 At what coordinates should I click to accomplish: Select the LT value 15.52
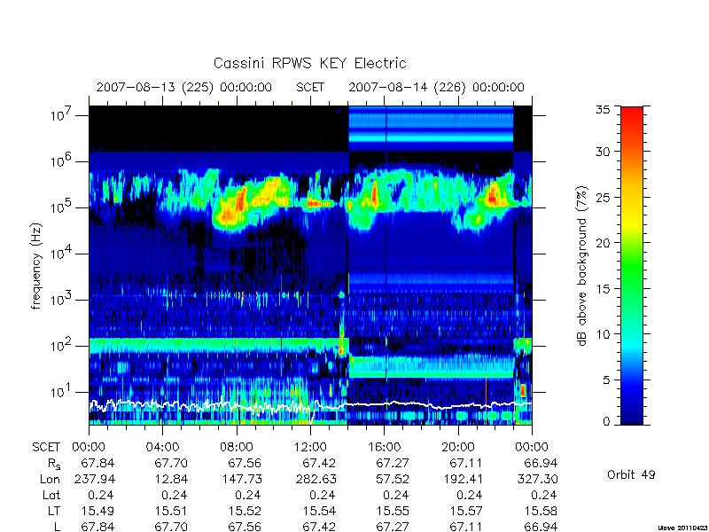[x=245, y=511]
